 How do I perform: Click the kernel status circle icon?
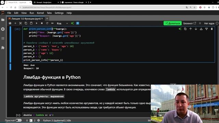point(217,23)
